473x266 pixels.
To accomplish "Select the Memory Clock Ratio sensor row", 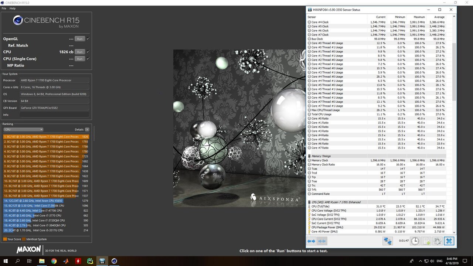I will click(x=376, y=164).
